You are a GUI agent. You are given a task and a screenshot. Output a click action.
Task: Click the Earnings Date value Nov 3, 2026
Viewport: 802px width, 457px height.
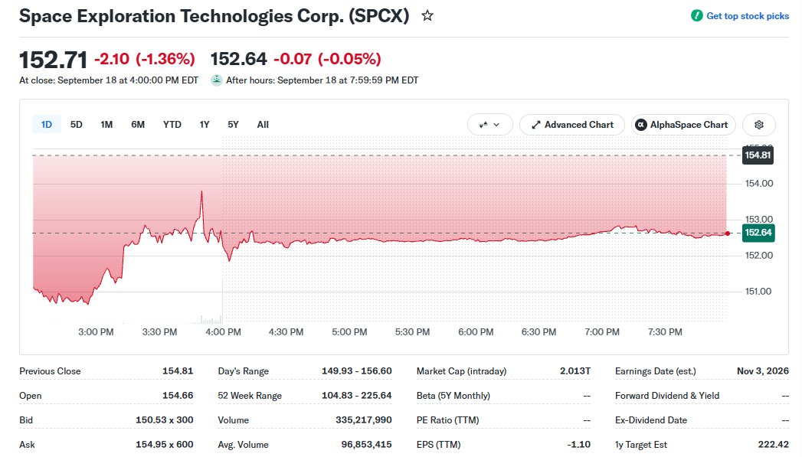(763, 371)
